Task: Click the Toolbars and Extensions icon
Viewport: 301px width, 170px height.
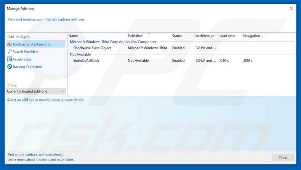Action: tap(10, 44)
